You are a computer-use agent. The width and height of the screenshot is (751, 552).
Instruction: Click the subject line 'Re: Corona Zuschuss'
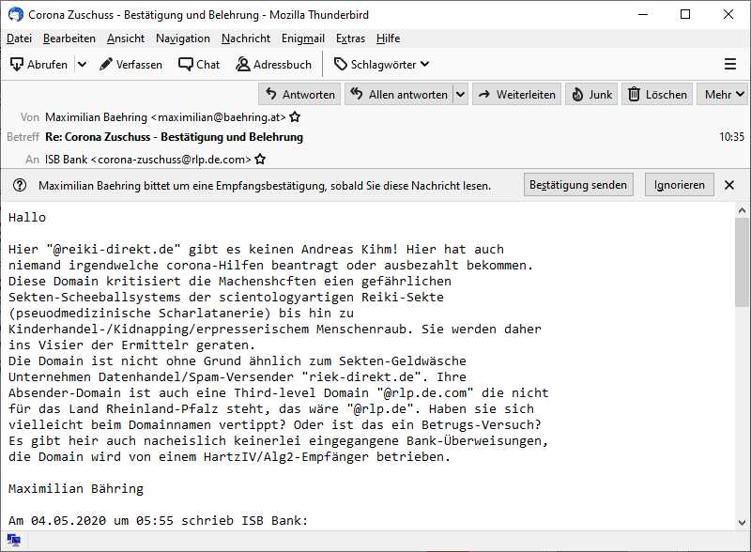[175, 137]
